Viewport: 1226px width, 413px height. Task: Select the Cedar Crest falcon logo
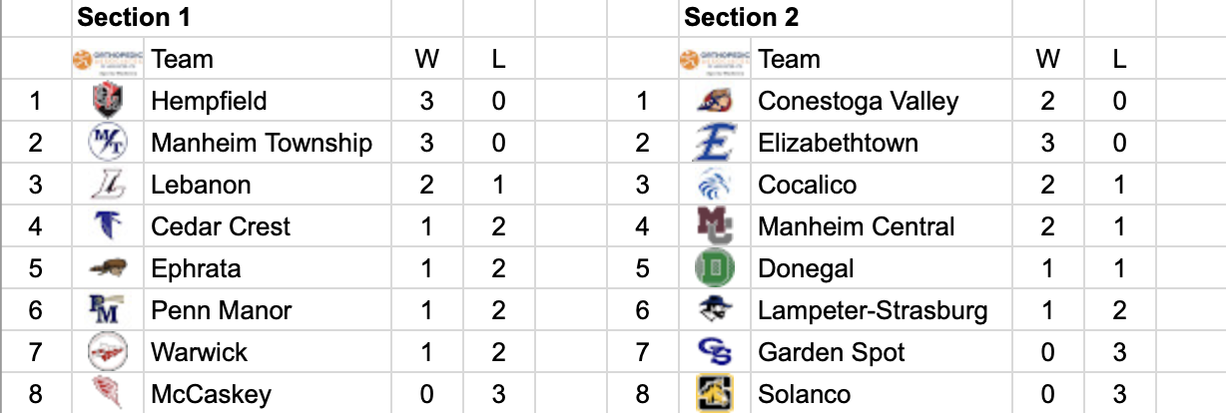point(107,226)
